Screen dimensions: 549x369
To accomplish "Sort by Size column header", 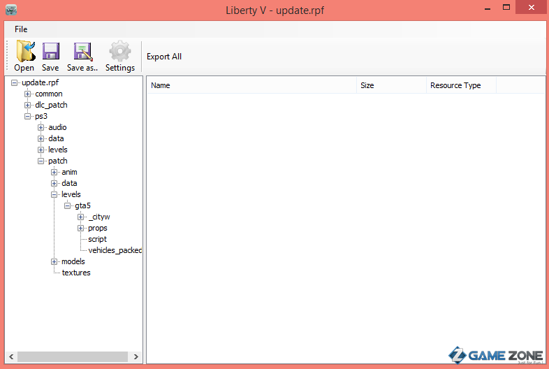I will 391,85.
